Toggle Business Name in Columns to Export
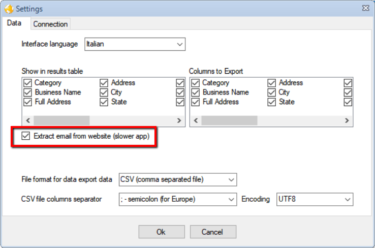 196,92
